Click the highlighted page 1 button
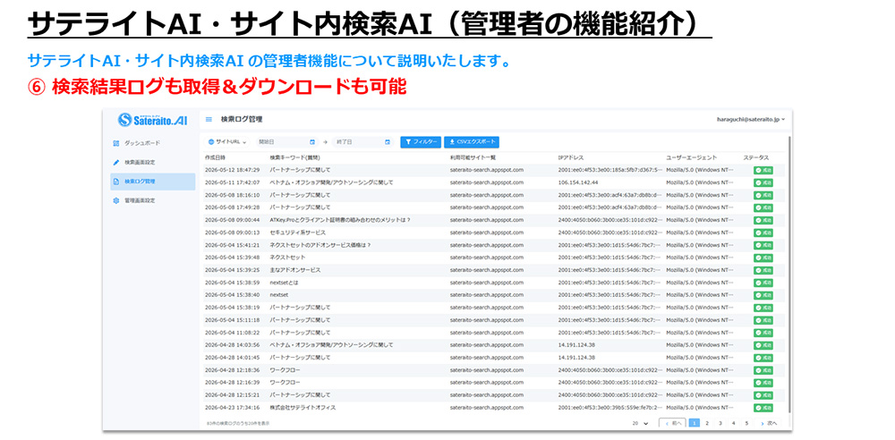This screenshot has height=440, width=895. click(x=695, y=423)
